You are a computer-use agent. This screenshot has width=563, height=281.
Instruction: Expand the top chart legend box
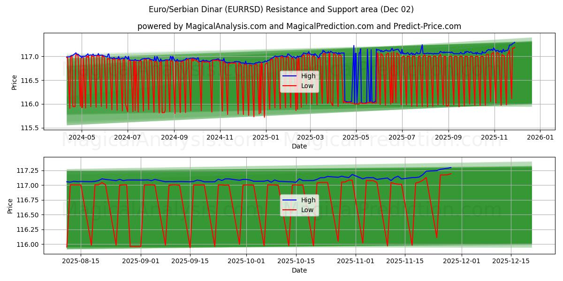(x=300, y=80)
